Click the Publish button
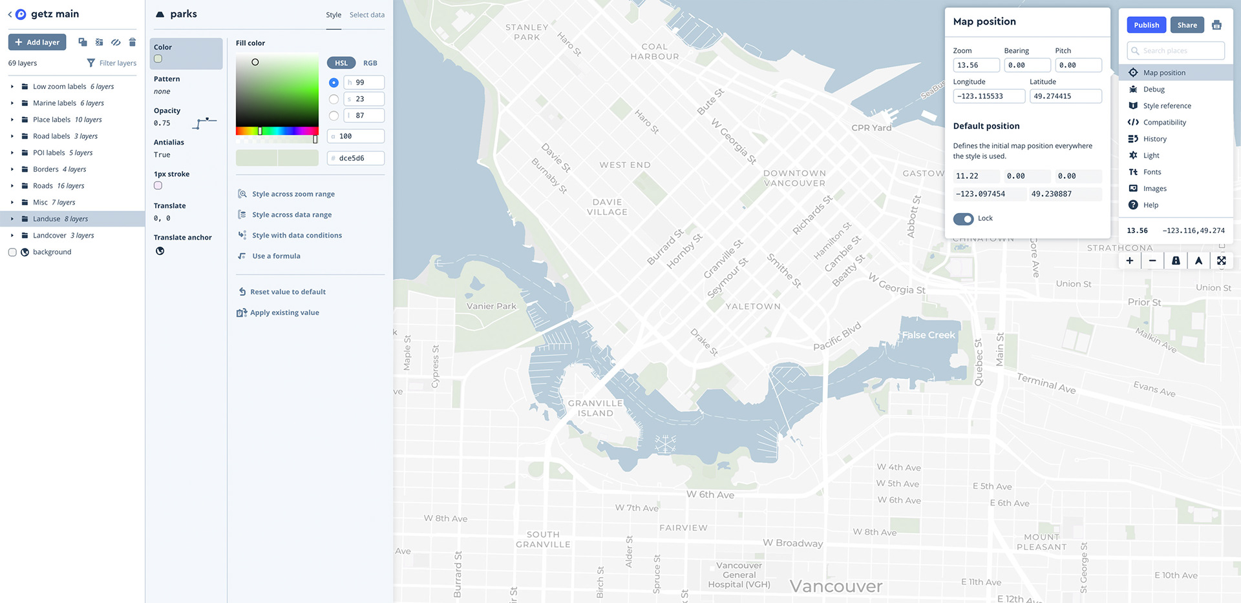The height and width of the screenshot is (603, 1241). [x=1147, y=25]
